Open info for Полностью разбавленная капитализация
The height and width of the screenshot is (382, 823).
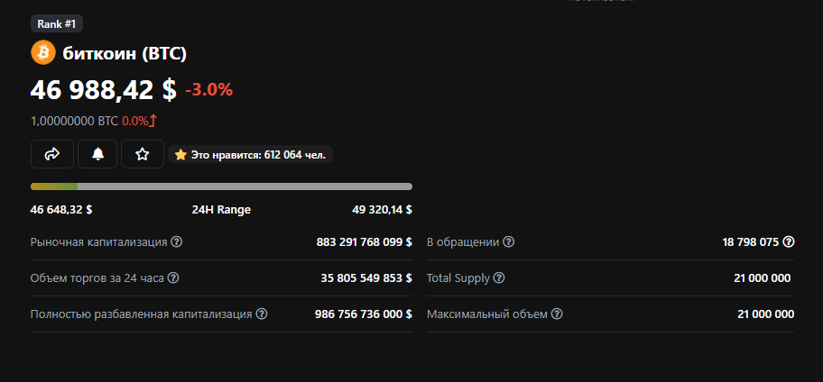(262, 314)
